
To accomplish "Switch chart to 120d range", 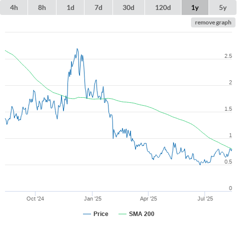I will pos(163,7).
